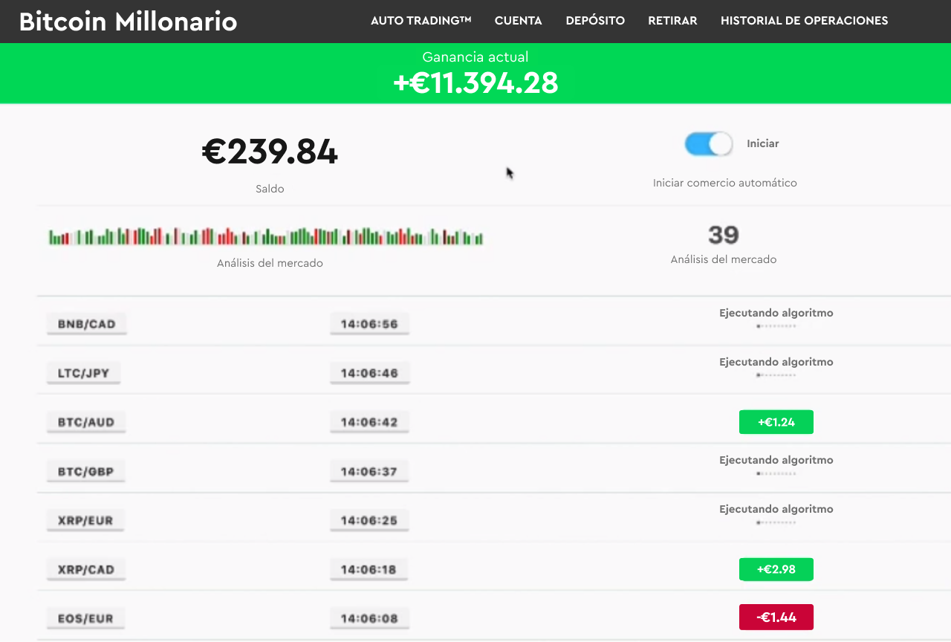Open the DEPÓSITO page
Image resolution: width=951 pixels, height=642 pixels.
tap(595, 21)
